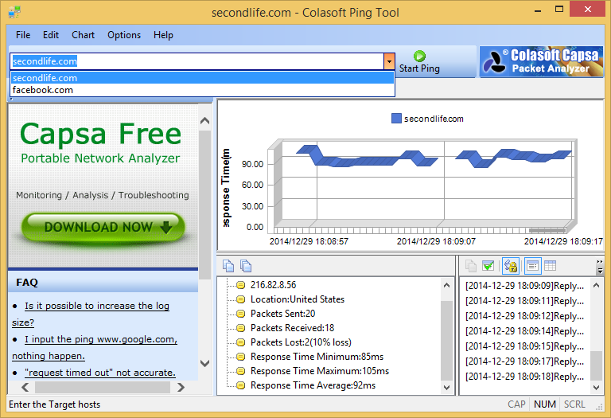Switch log pane to text view mode
611x418 pixels.
[533, 266]
